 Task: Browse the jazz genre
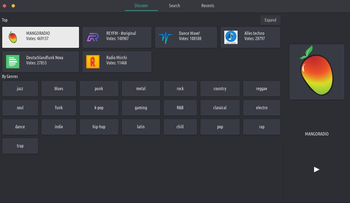coord(20,89)
